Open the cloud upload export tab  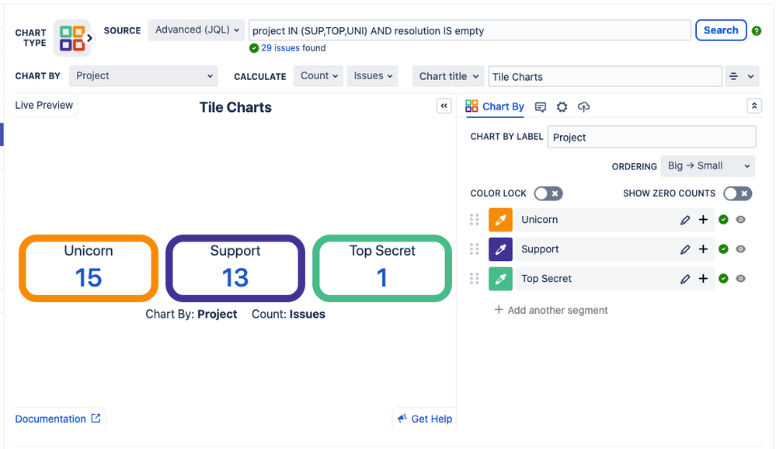tap(583, 107)
